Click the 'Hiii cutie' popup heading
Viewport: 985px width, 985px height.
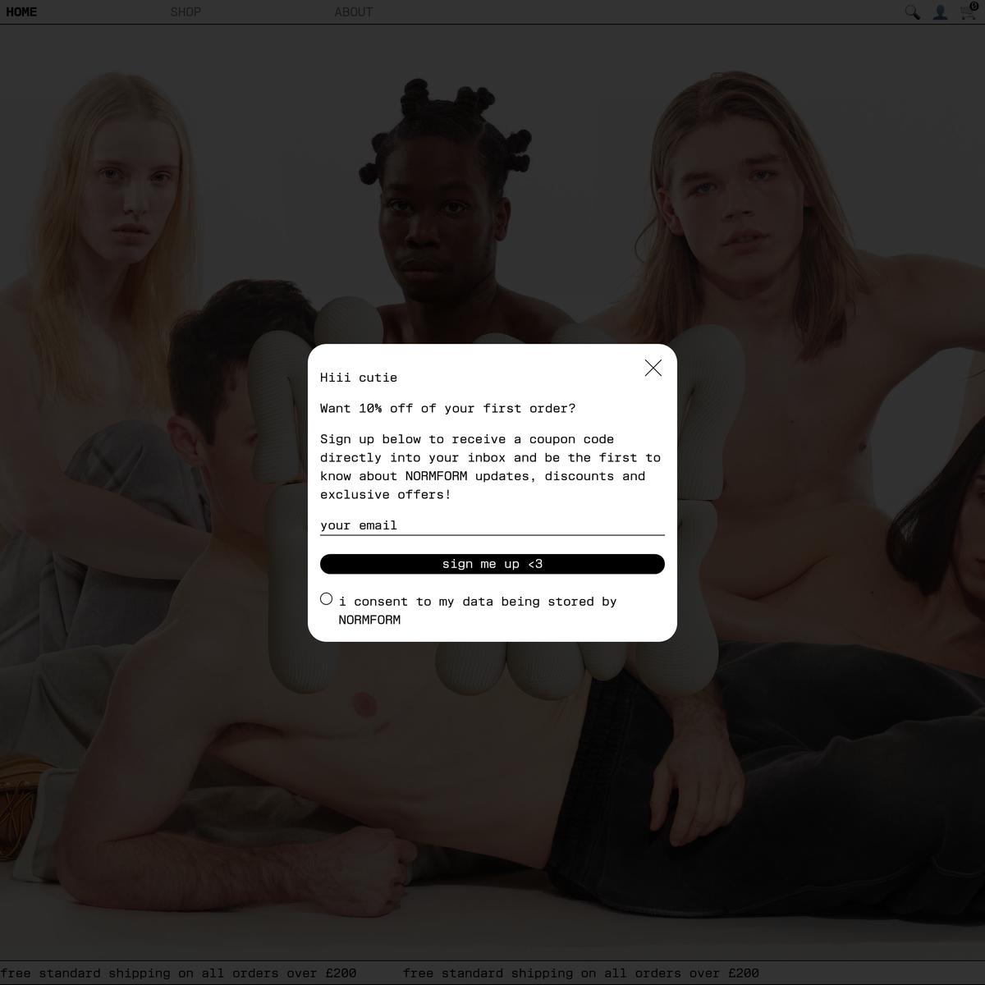(x=359, y=378)
